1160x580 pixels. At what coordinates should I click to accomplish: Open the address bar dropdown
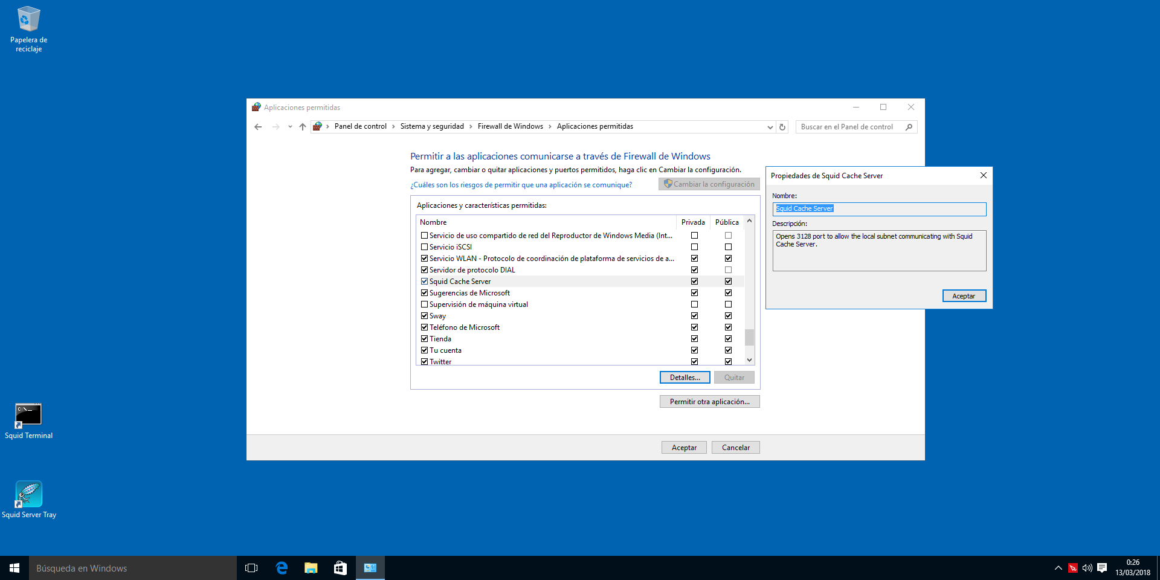(770, 127)
